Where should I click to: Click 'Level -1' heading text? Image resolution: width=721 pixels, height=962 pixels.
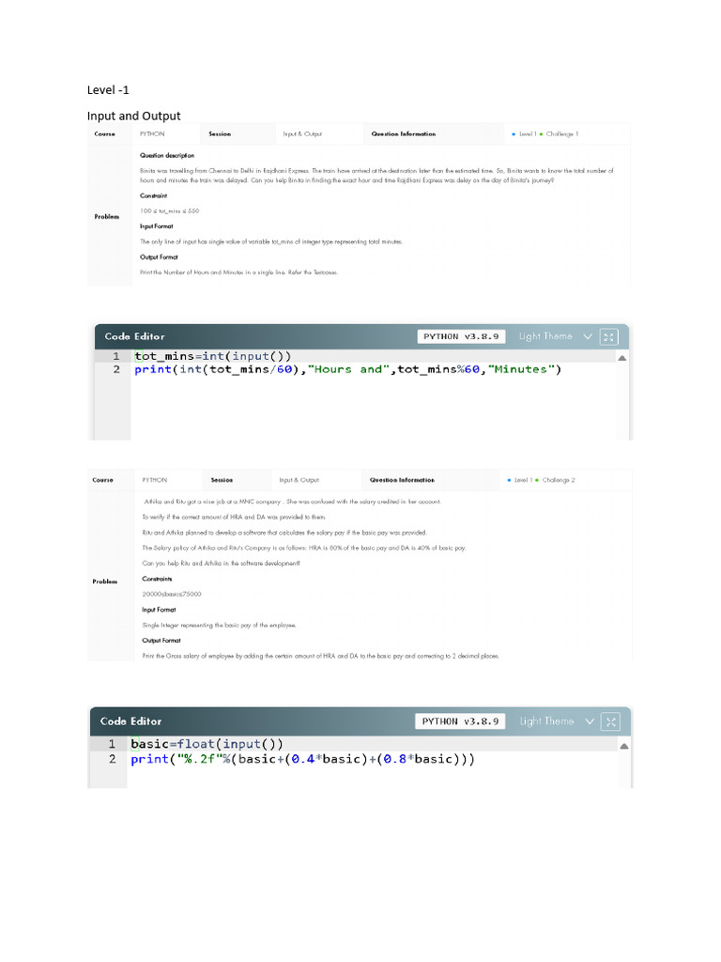coord(108,90)
